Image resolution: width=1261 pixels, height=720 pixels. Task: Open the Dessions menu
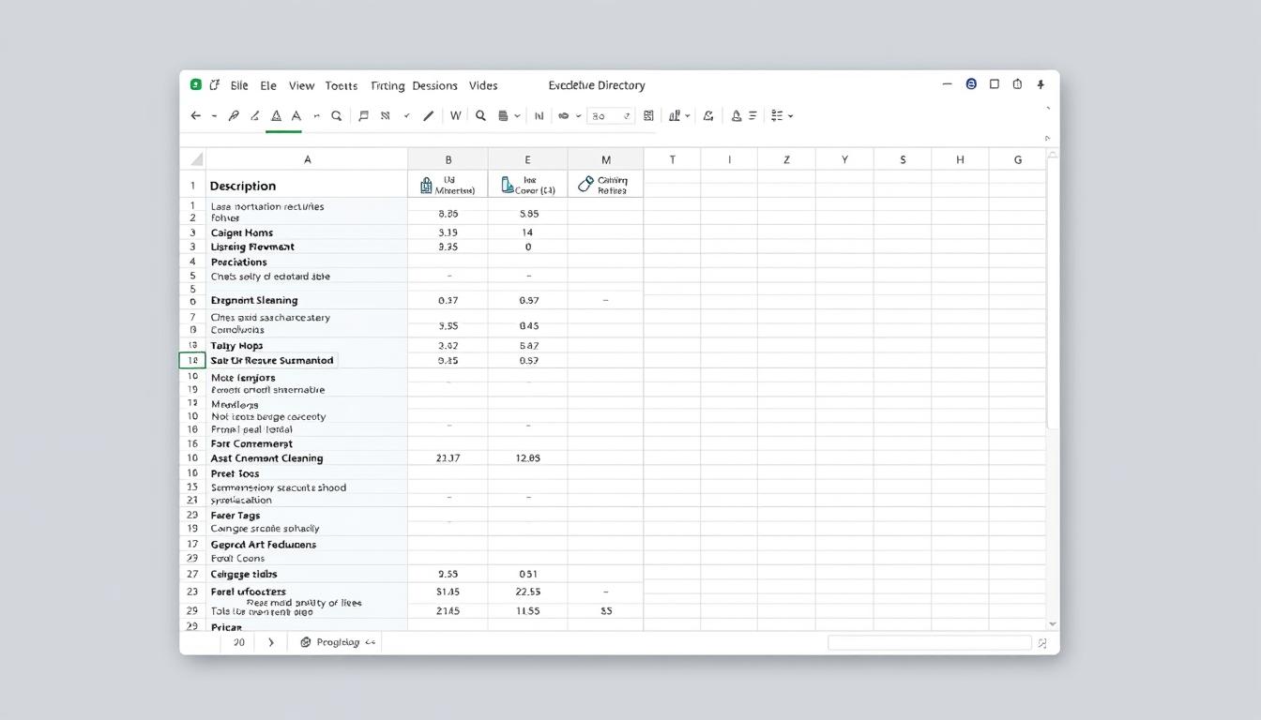(434, 85)
